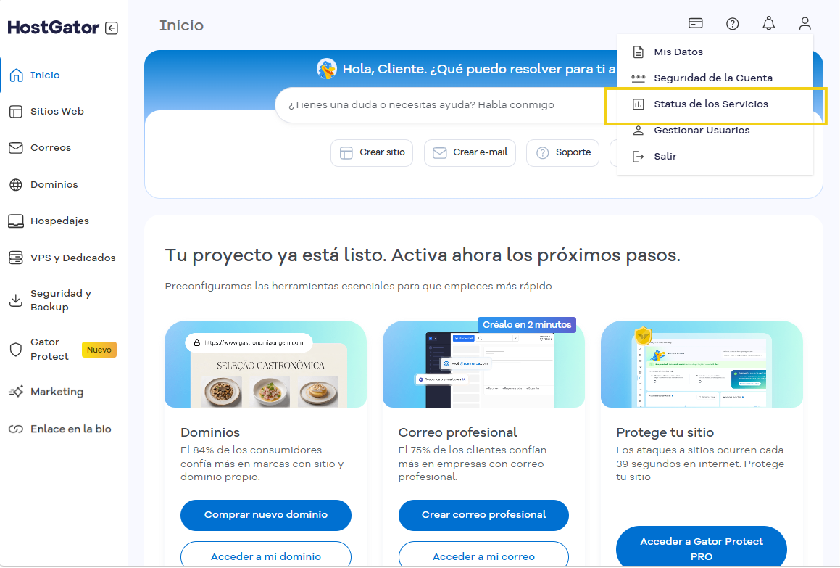This screenshot has height=568, width=840.
Task: Click the Correos envelope icon in sidebar
Action: click(16, 148)
